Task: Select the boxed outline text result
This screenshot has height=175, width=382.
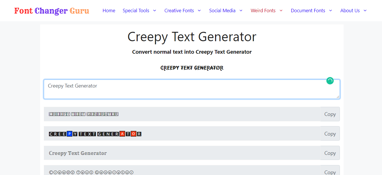Action: click(84, 114)
